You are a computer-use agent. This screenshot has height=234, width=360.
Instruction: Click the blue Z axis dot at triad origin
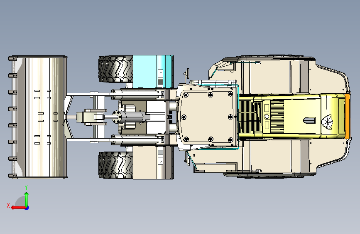[x=27, y=208]
